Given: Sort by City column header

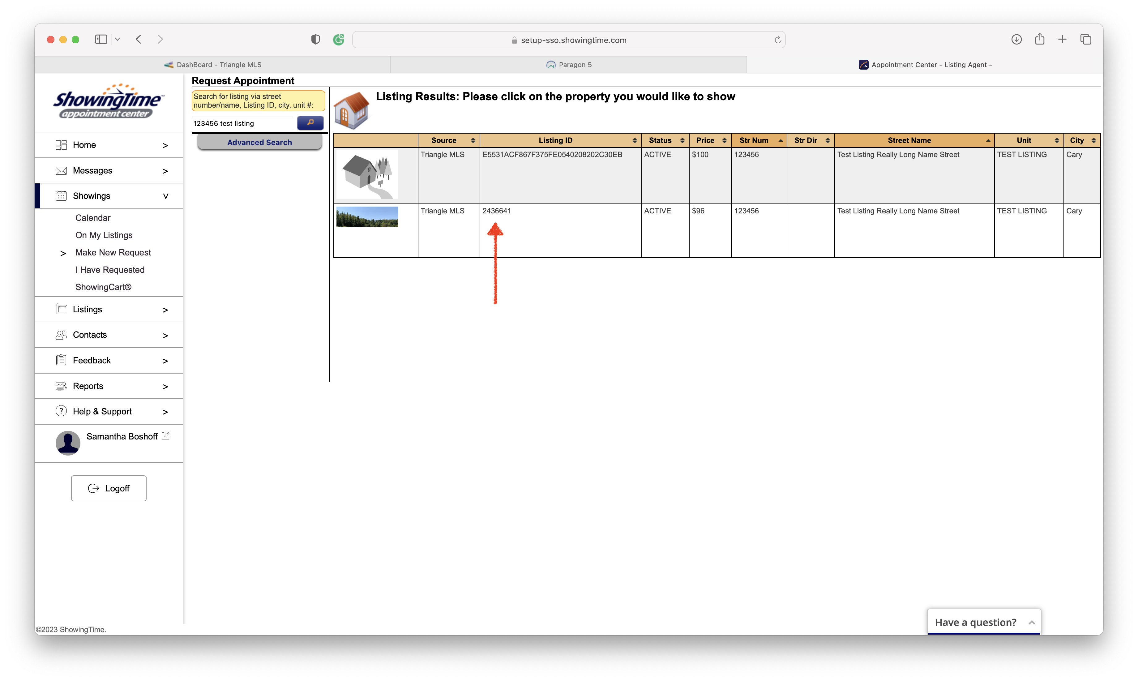Looking at the screenshot, I should pyautogui.click(x=1081, y=140).
